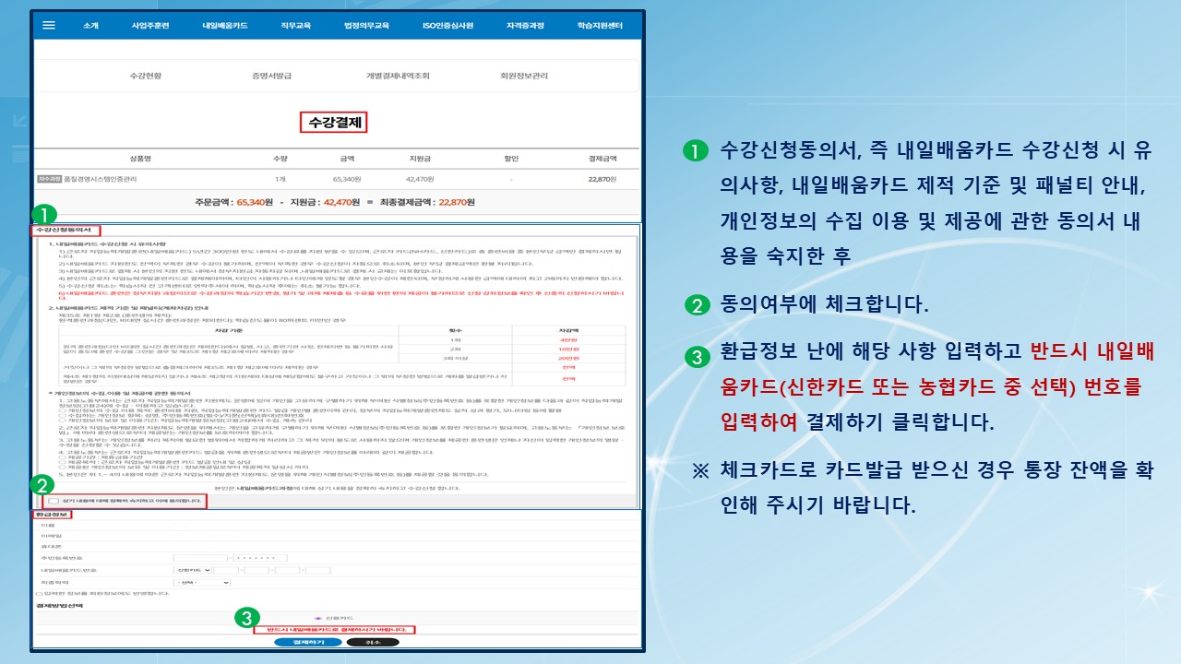Switch to 수강현황 tab

pyautogui.click(x=146, y=76)
